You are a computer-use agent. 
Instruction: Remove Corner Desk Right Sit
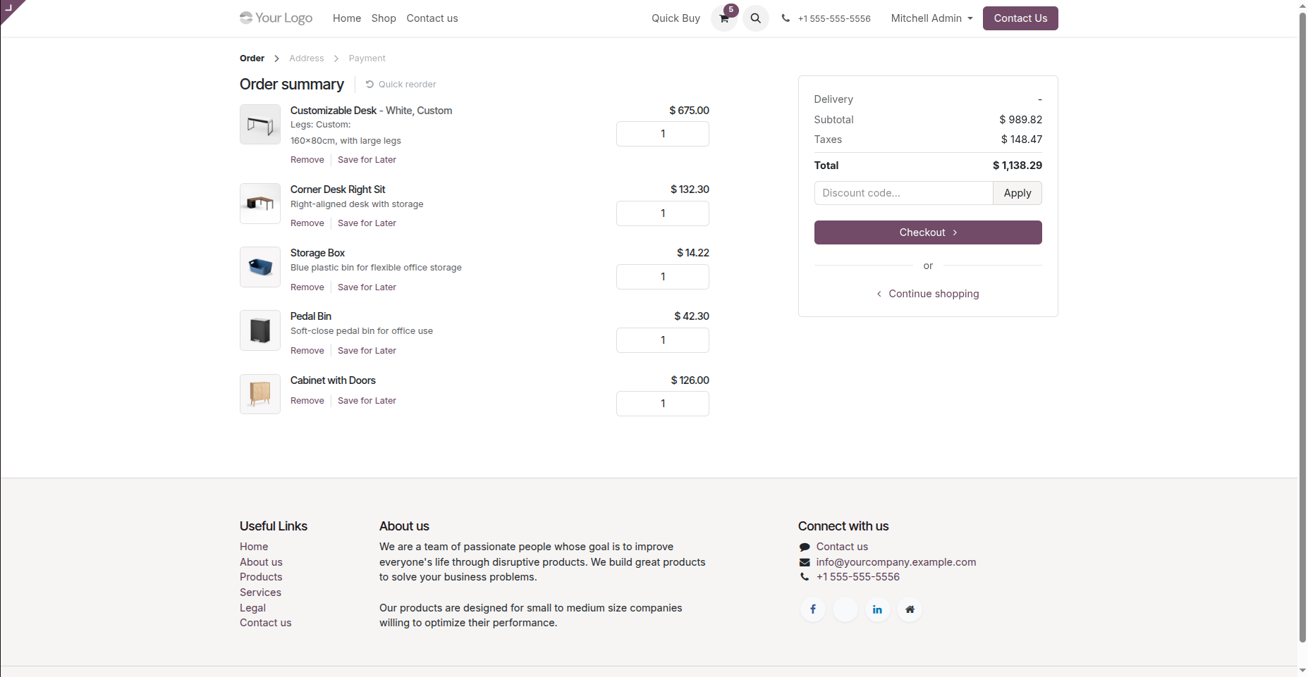(307, 223)
